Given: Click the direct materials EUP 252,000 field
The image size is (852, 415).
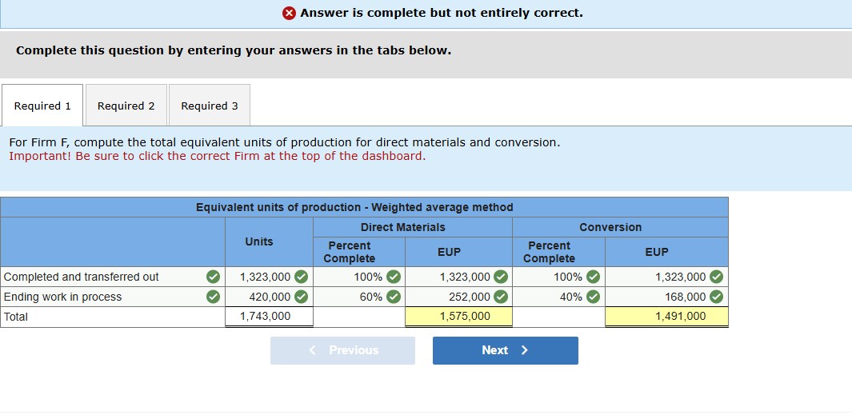Looking at the screenshot, I should click(458, 297).
